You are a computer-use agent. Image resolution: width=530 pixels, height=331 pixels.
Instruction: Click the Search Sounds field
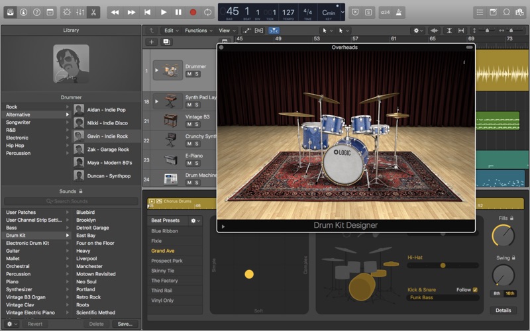coord(71,201)
